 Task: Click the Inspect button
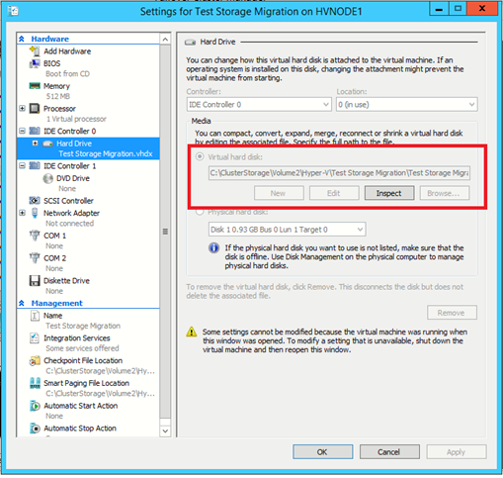(x=389, y=193)
